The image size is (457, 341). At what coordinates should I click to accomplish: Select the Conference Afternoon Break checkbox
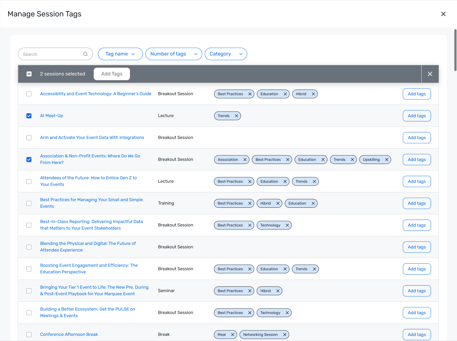coord(29,335)
